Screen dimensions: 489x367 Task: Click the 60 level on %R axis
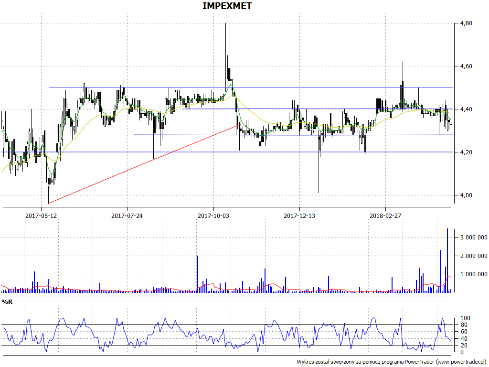pos(464,332)
